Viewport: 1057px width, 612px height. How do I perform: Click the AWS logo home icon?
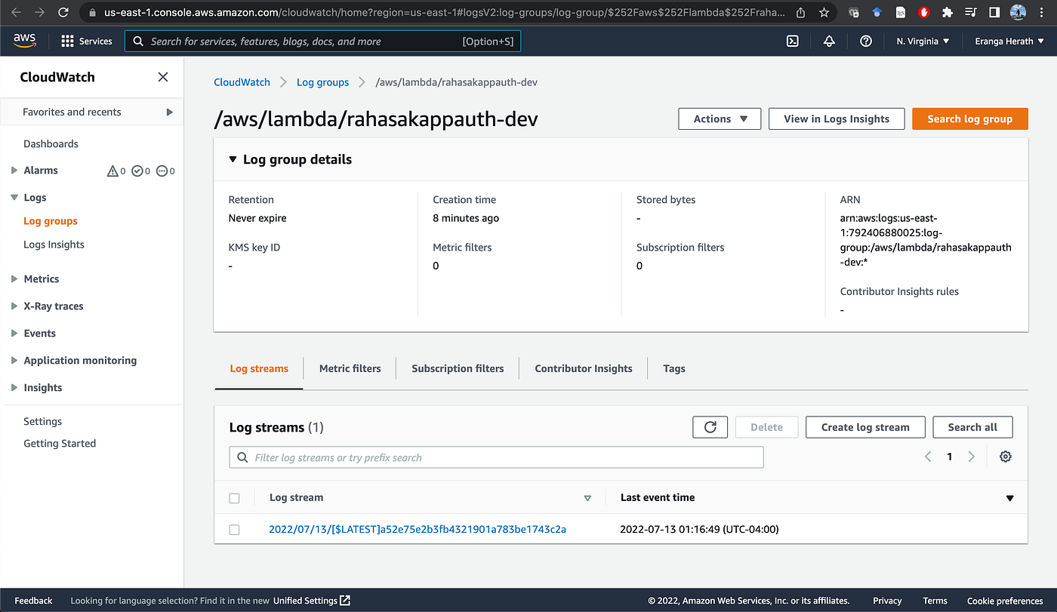[26, 41]
